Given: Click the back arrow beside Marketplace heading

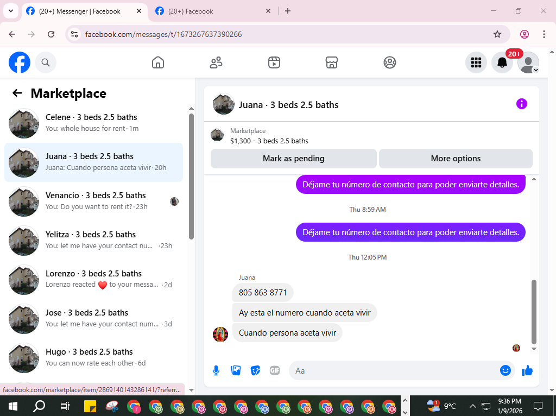Looking at the screenshot, I should click(x=17, y=93).
